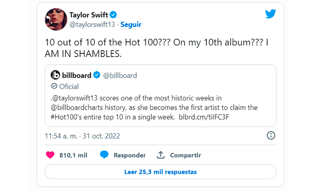Image resolution: width=319 pixels, height=191 pixels.
Task: Open Leer 25,3 mil respuestas
Action: pos(160,172)
